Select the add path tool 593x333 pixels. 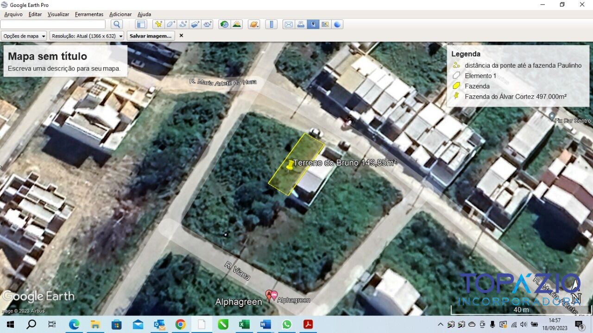[183, 25]
